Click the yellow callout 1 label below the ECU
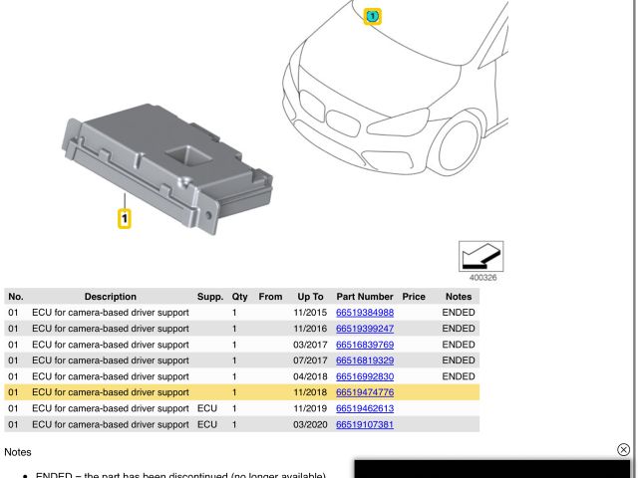The image size is (638, 478). point(125,216)
